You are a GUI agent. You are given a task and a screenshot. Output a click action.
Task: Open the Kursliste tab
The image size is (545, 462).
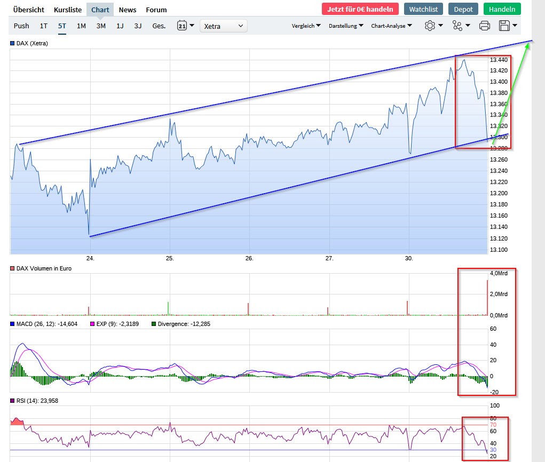68,10
